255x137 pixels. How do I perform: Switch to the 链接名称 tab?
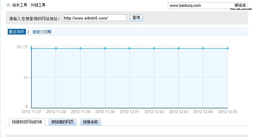coord(90,122)
